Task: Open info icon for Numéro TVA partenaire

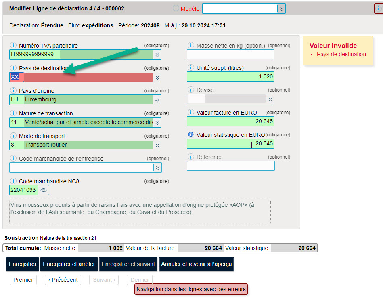Action: (13, 45)
